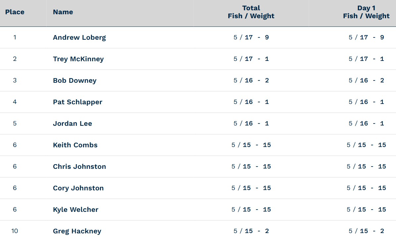Select Greg Hackney's Day 1 weight cell
The height and width of the screenshot is (240, 396).
[x=366, y=231]
